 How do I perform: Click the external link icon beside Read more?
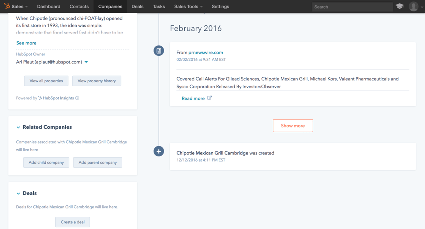coord(210,98)
